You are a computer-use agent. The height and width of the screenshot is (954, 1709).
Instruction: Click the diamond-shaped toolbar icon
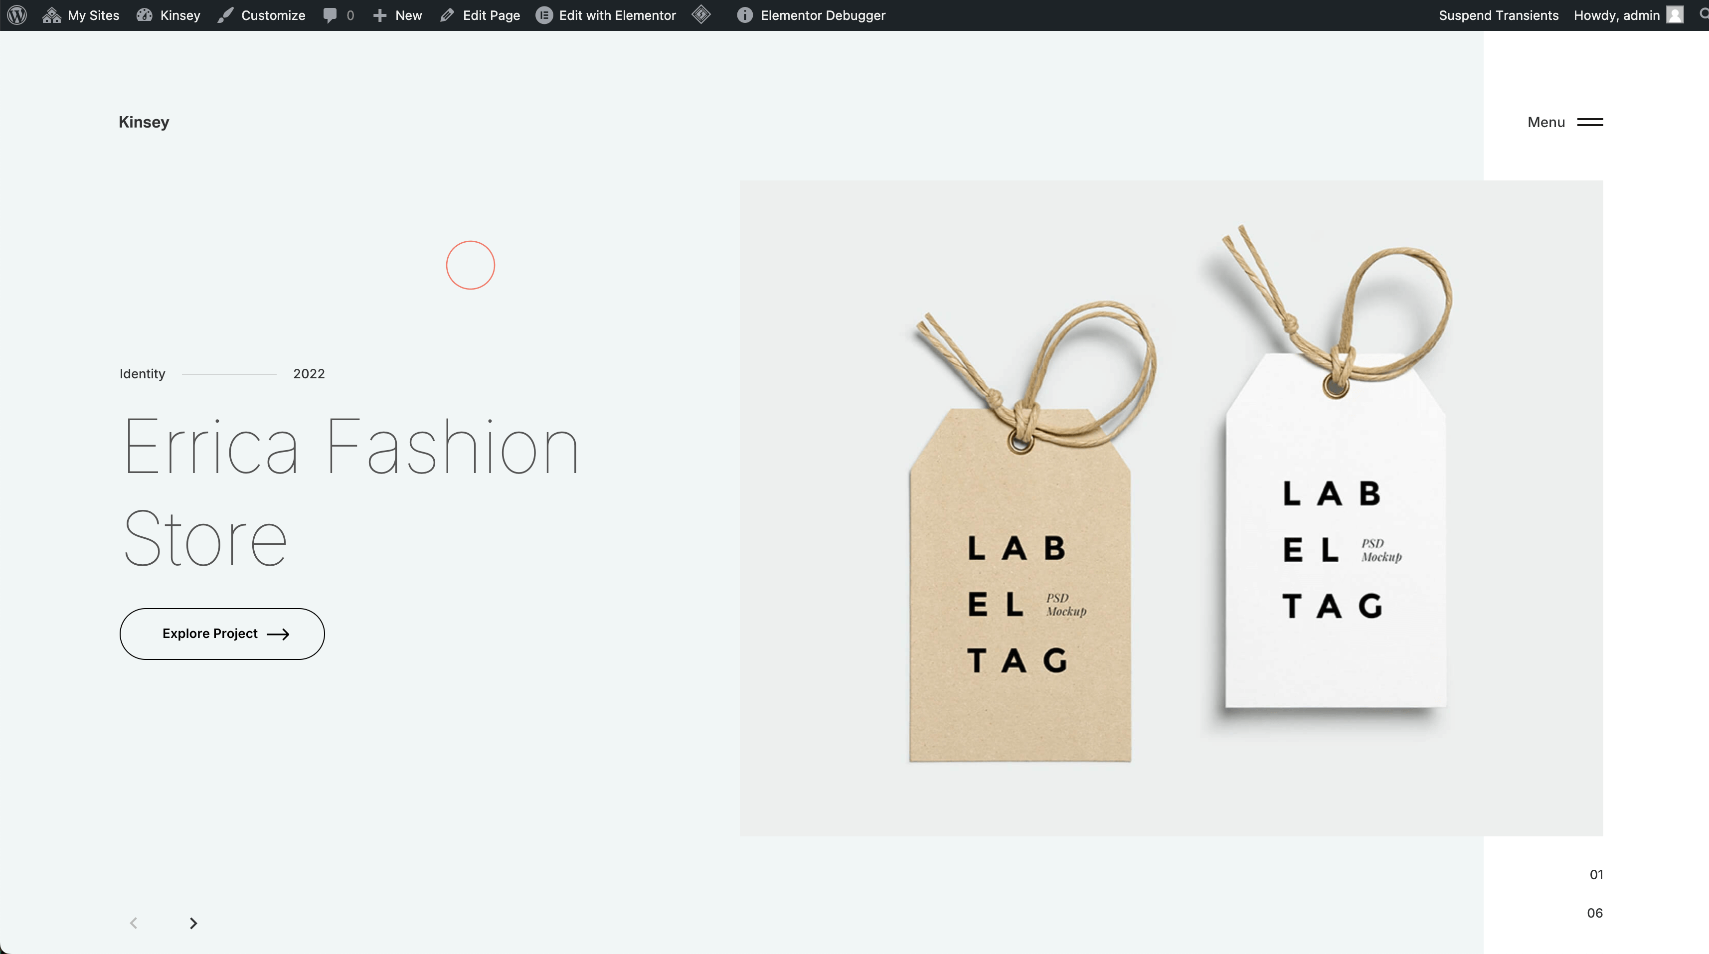click(701, 14)
